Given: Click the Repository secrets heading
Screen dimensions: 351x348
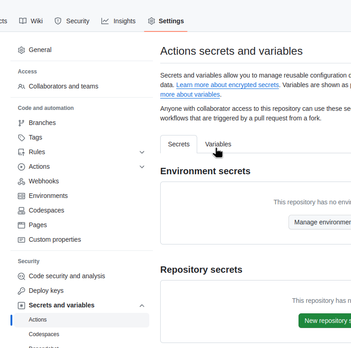Looking at the screenshot, I should click(201, 270).
